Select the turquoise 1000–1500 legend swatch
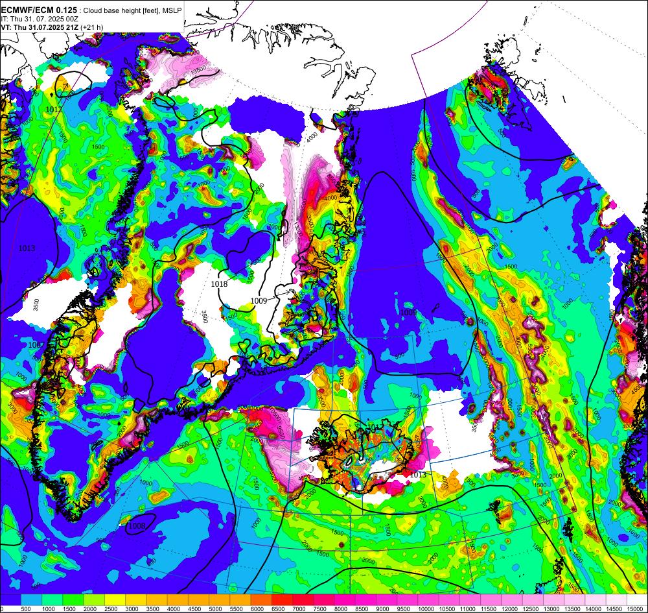Screen dimensions: 648x613 tap(52, 599)
